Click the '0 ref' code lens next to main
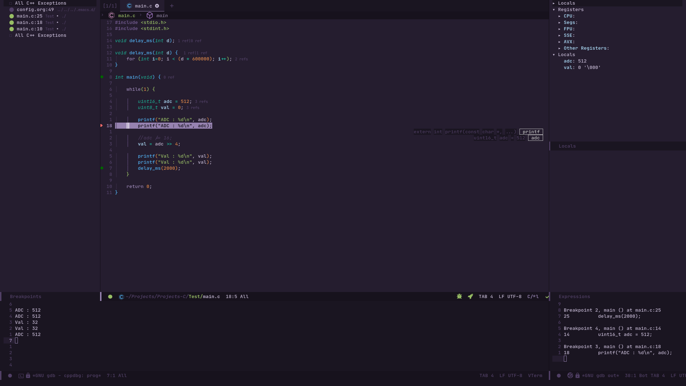The width and height of the screenshot is (686, 386). pyautogui.click(x=169, y=77)
